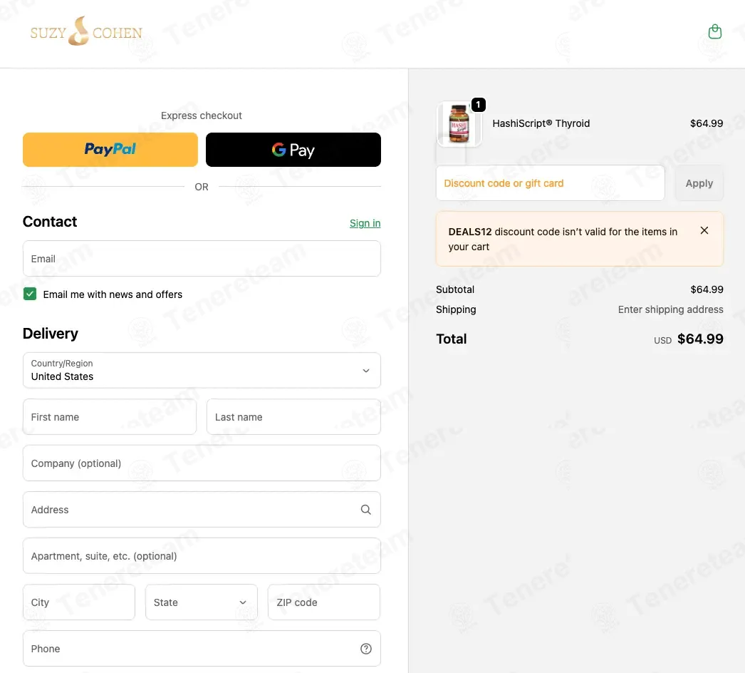Screen dimensions: 745x673
Task: Click the Express checkout heading text
Action: 202,115
